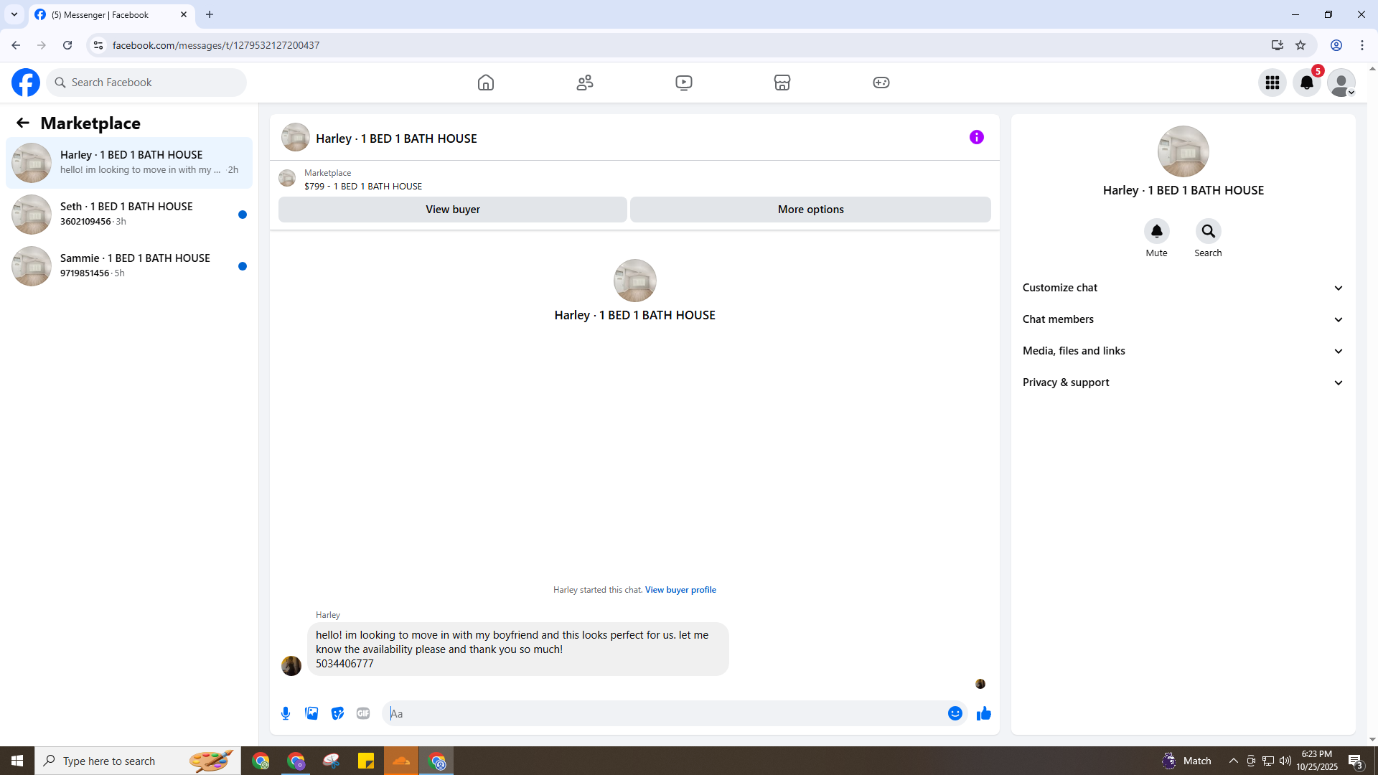Click the View buyer button
The width and height of the screenshot is (1378, 775).
(452, 210)
